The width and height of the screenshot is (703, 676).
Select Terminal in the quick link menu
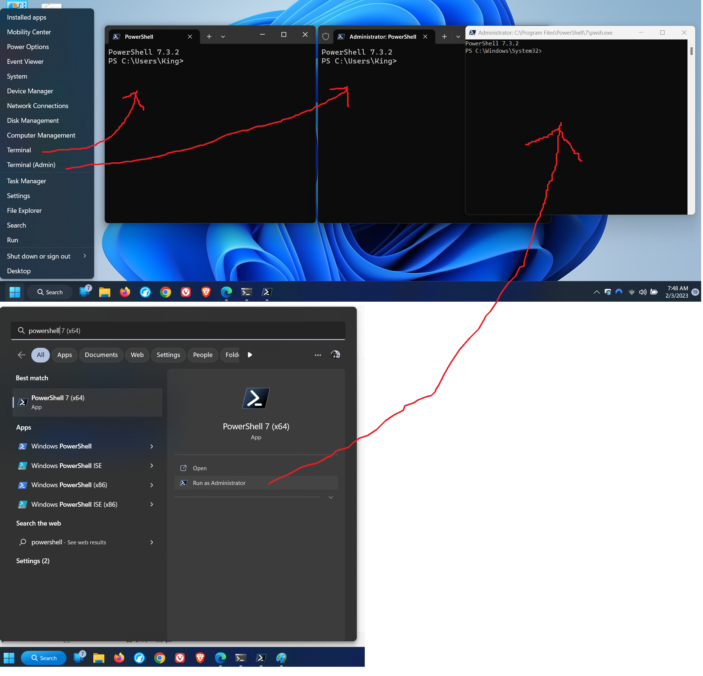pyautogui.click(x=47, y=150)
